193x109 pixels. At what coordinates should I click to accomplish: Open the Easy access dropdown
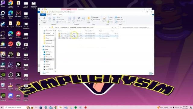point(96,20)
